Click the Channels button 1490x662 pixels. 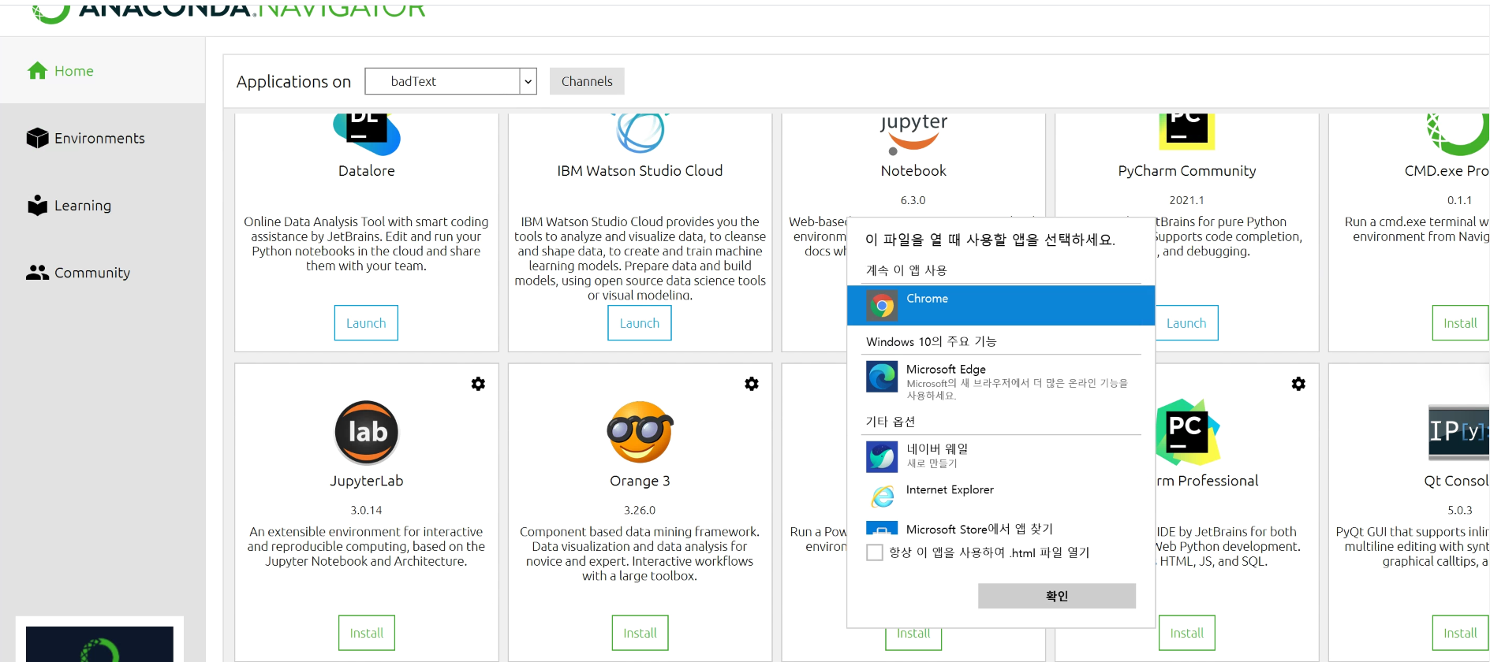click(x=587, y=81)
